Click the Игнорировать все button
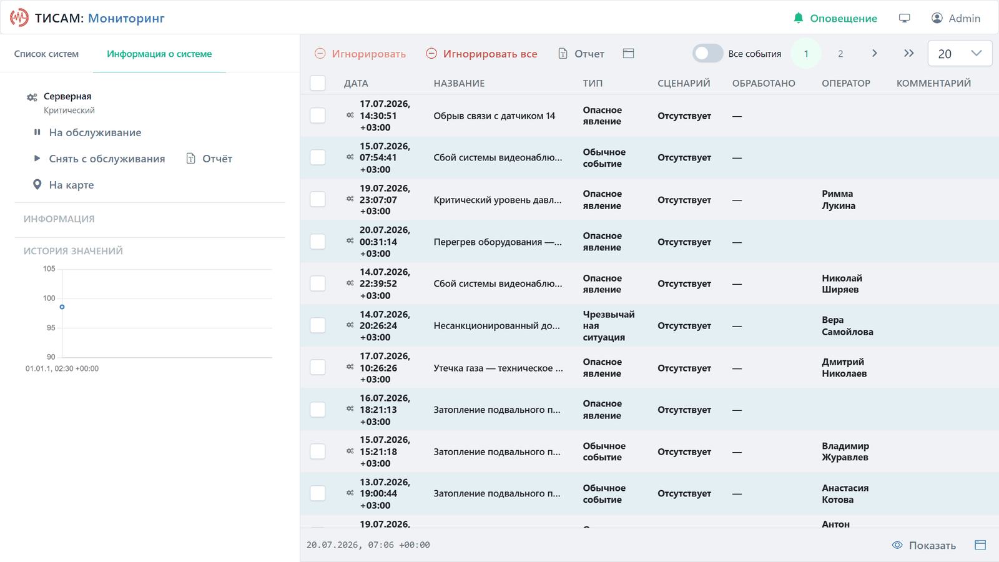This screenshot has width=999, height=562. tap(481, 54)
